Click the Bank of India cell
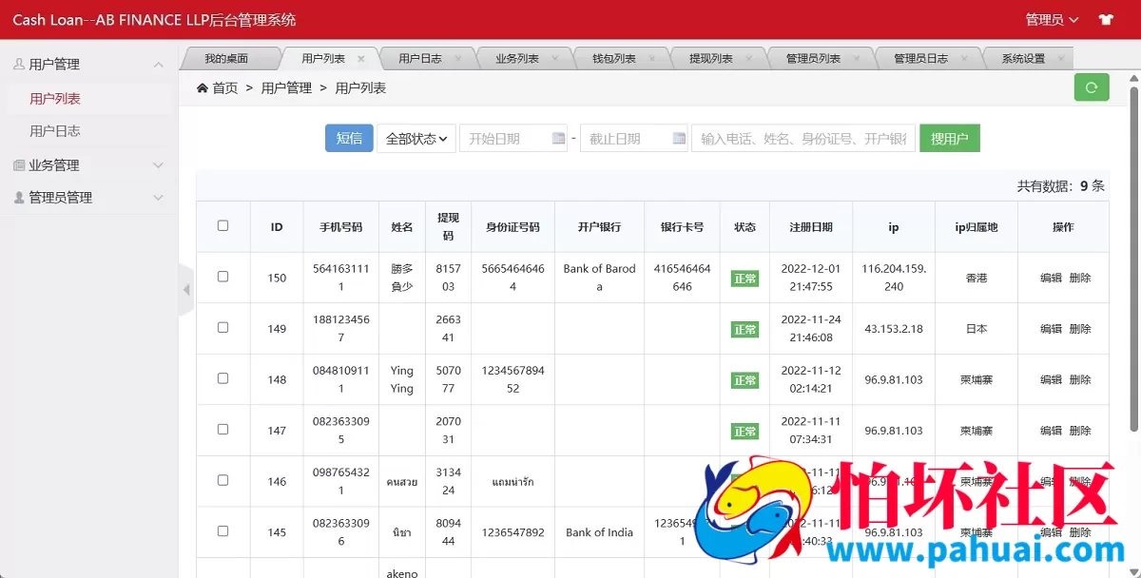Viewport: 1141px width, 578px height. pyautogui.click(x=599, y=532)
